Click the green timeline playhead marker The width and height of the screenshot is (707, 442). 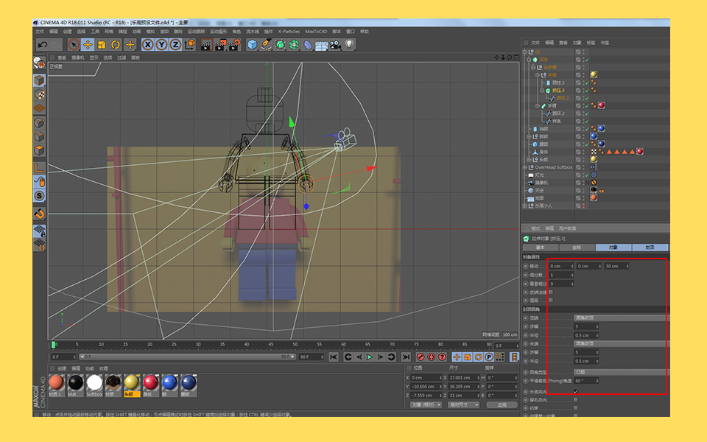point(53,345)
